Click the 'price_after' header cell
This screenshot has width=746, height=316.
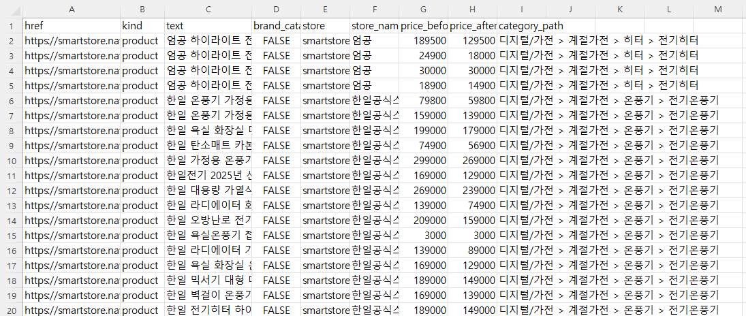tap(472, 25)
